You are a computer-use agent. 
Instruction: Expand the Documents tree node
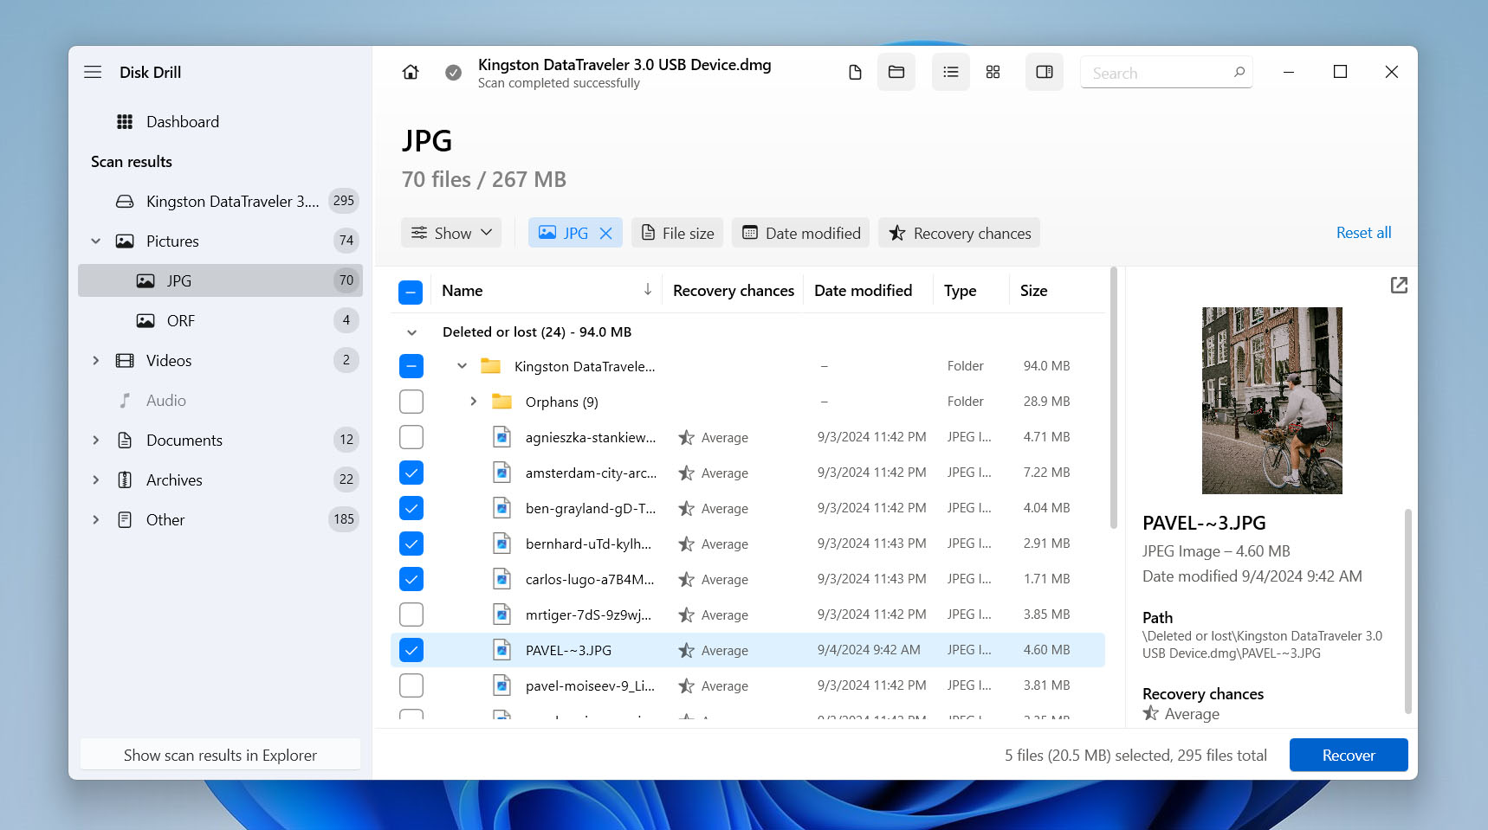96,441
